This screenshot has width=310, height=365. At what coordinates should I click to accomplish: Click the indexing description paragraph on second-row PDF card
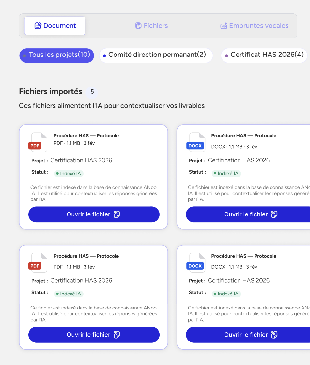point(94,314)
